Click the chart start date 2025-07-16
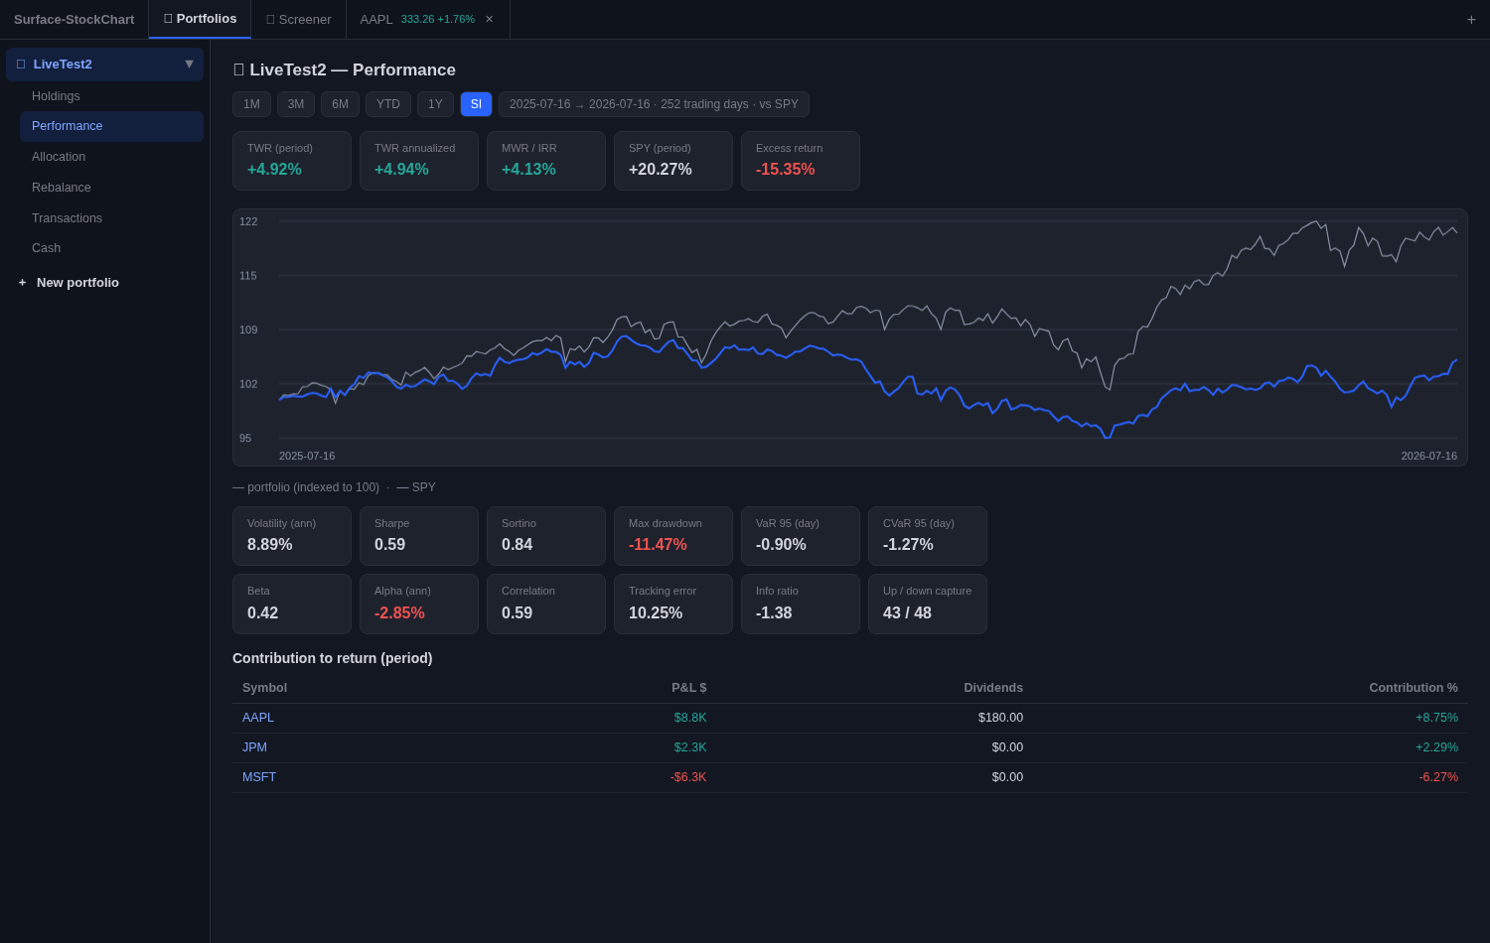The height and width of the screenshot is (943, 1490). pos(307,456)
